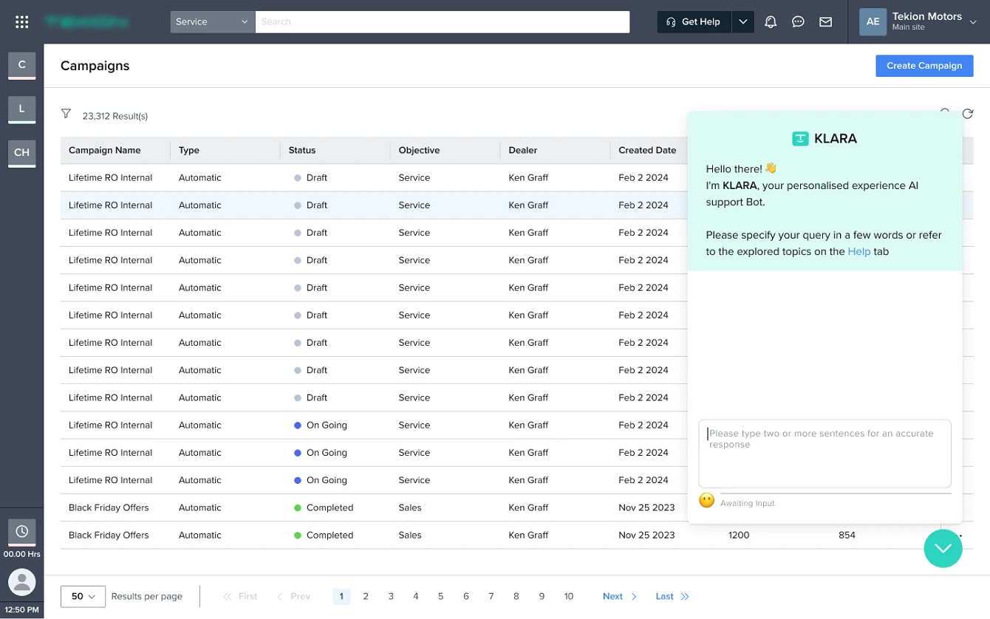
Task: Expand the Tekion Motors site dropdown
Action: [973, 22]
